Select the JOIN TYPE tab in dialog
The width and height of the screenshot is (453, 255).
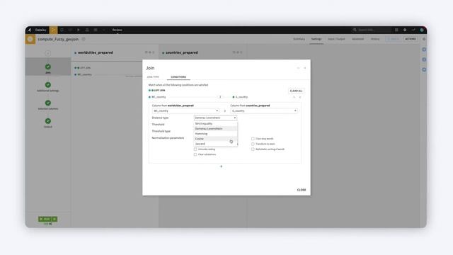pos(153,77)
